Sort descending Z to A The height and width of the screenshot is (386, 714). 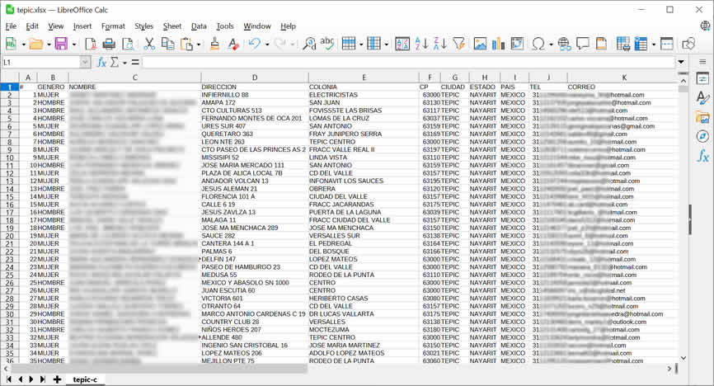(440, 44)
